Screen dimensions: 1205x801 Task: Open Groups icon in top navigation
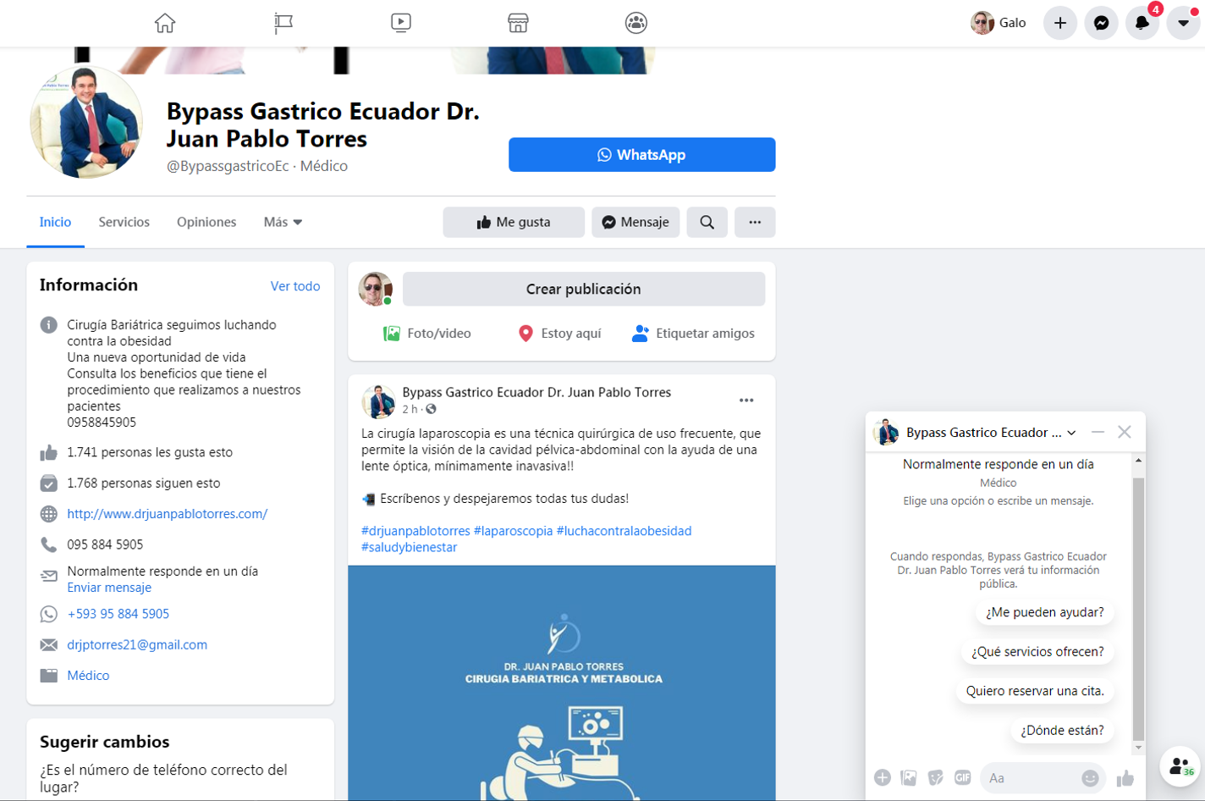(x=636, y=23)
